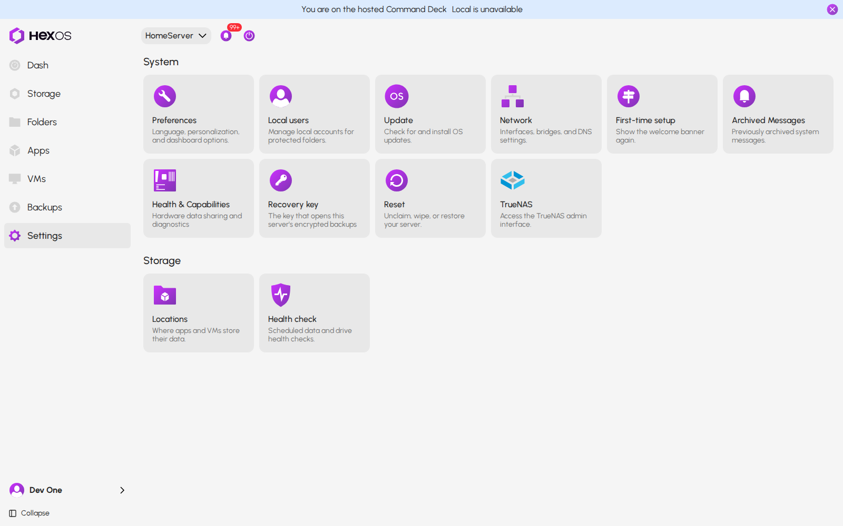
Task: Expand the Dev One account chevron
Action: pyautogui.click(x=122, y=490)
